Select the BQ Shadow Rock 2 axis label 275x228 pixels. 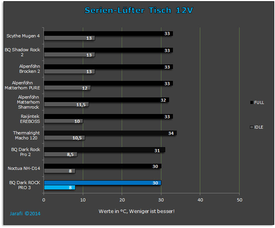pos(22,52)
